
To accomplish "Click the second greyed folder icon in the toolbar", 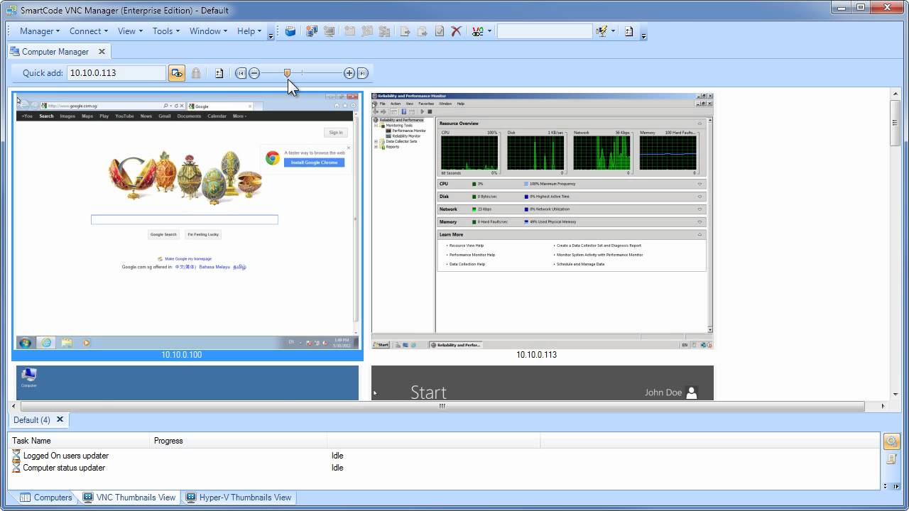I will (x=366, y=31).
